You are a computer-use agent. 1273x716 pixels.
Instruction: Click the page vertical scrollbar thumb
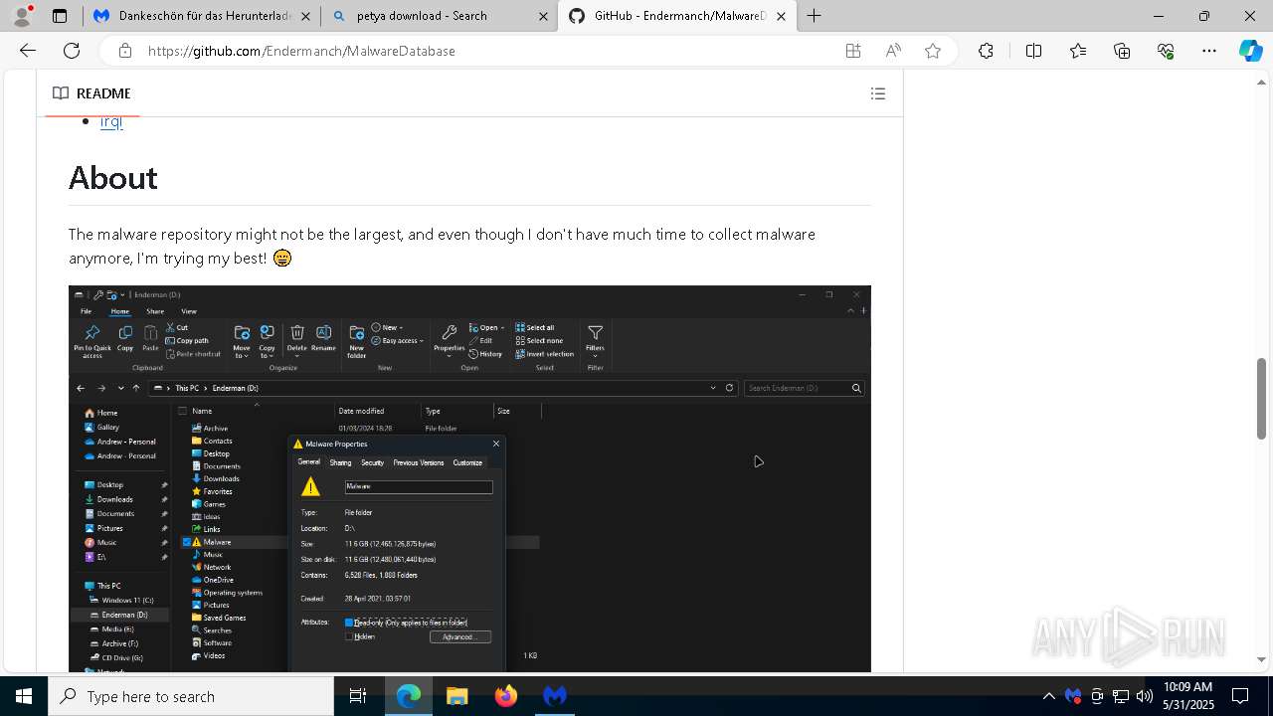(x=1262, y=399)
